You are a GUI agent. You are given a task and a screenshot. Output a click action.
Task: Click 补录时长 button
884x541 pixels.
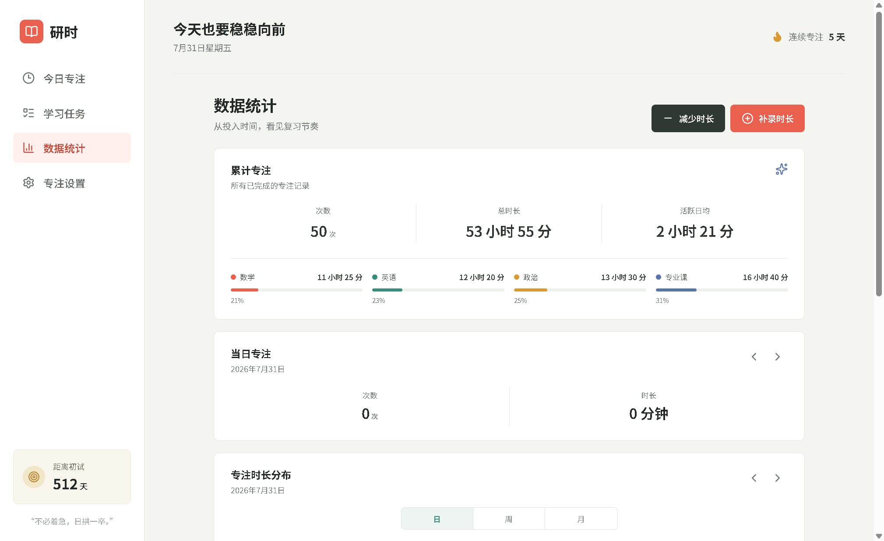click(x=767, y=118)
